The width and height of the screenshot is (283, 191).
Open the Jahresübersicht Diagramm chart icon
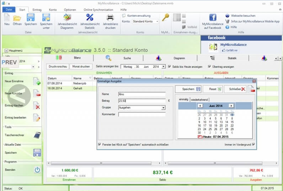click(x=67, y=17)
